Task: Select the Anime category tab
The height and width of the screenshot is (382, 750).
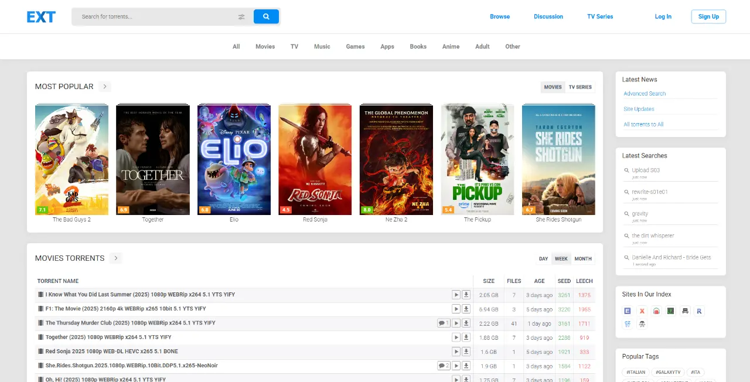Action: pyautogui.click(x=451, y=46)
